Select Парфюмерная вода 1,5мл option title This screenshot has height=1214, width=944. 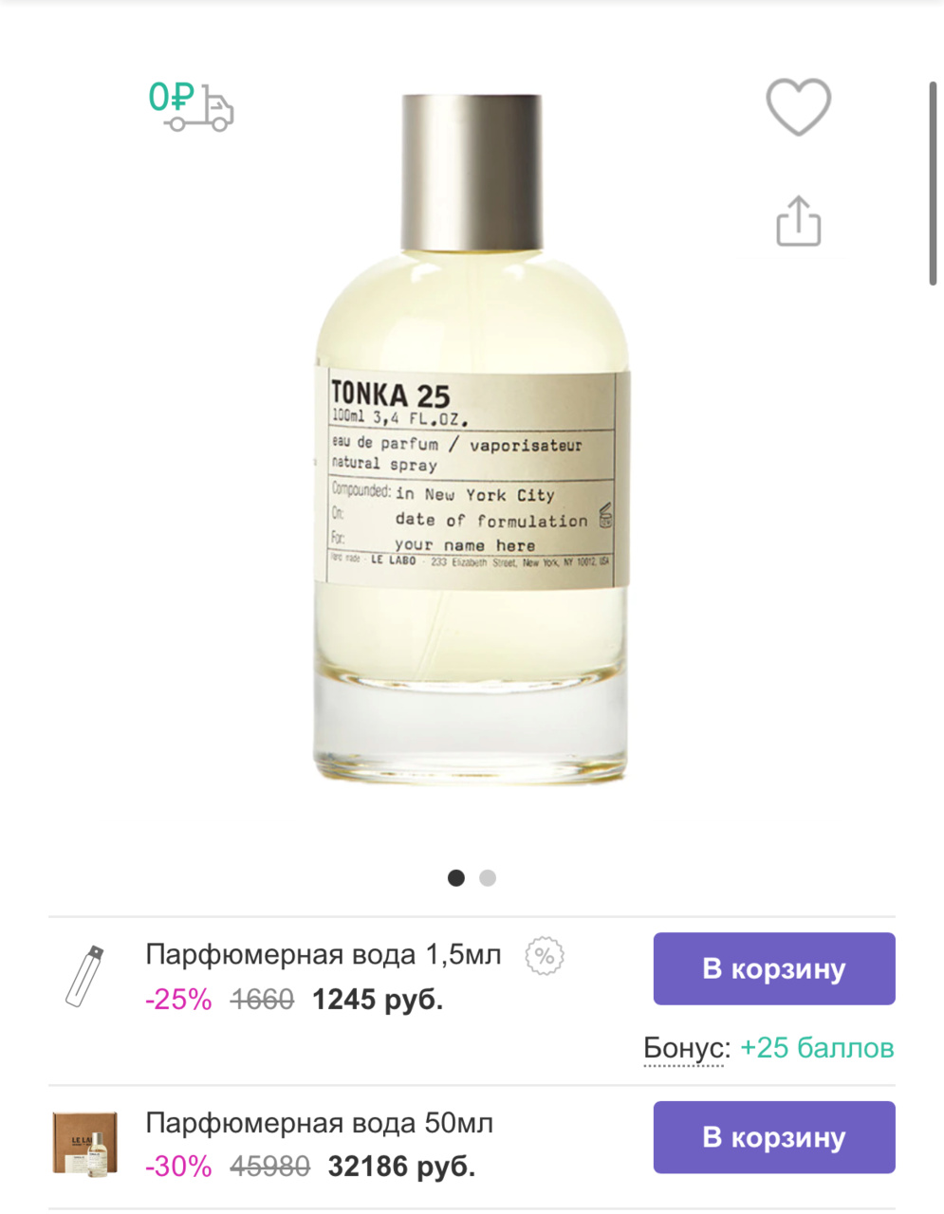point(324,955)
